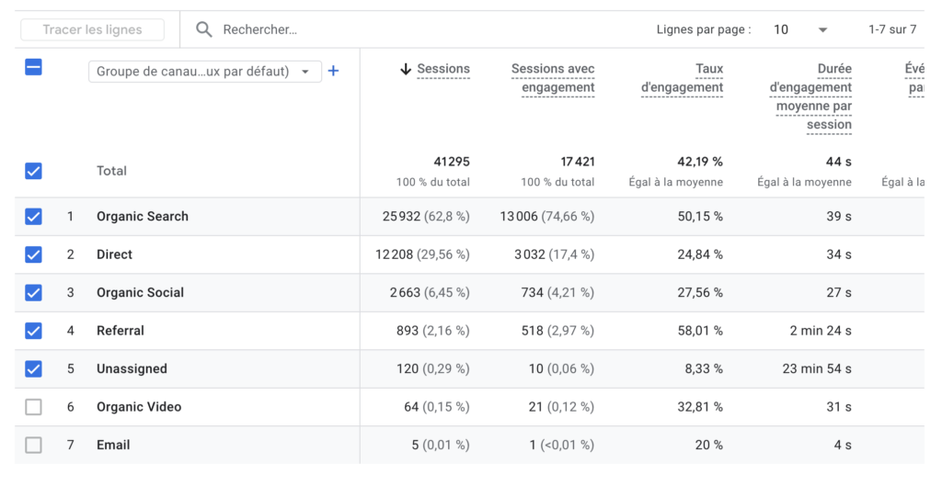Sort by Sessions avec engagement column
This screenshot has height=486, width=942.
click(x=553, y=78)
